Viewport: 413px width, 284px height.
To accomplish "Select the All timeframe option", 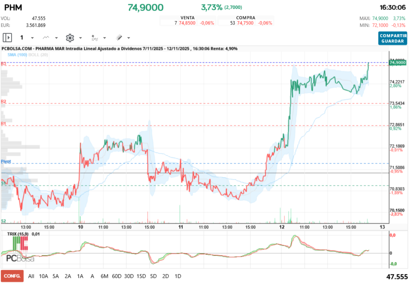I will [x=31, y=276].
